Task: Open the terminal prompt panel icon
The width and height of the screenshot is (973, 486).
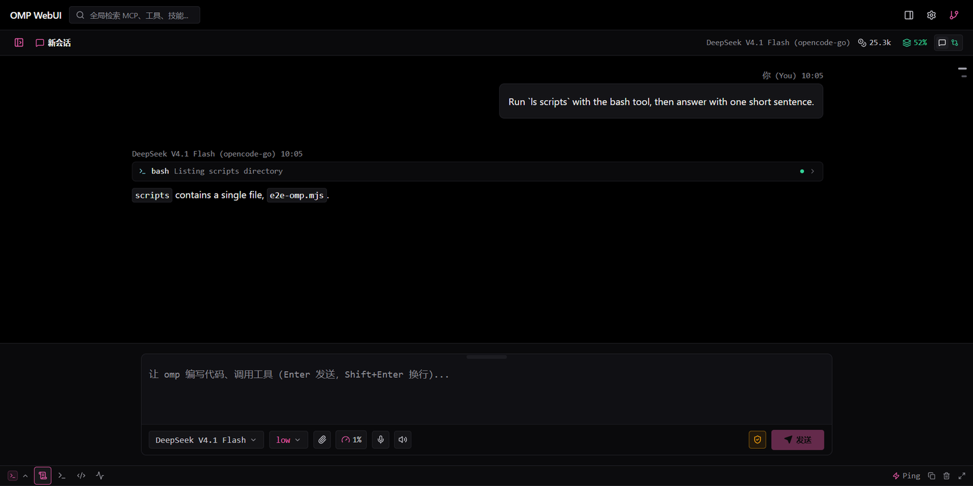Action: tap(61, 476)
